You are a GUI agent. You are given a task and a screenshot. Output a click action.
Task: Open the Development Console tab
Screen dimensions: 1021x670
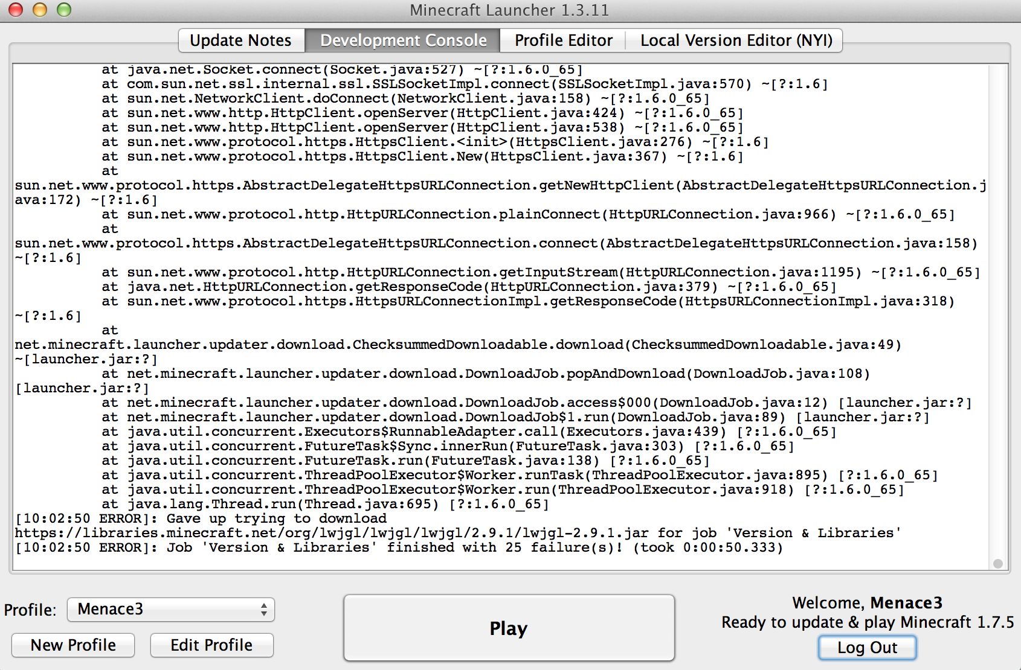coord(403,40)
